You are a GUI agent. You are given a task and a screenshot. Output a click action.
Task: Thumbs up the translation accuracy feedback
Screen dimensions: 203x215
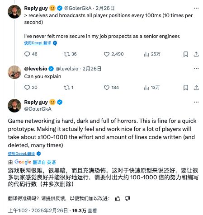pyautogui.click(x=118, y=199)
